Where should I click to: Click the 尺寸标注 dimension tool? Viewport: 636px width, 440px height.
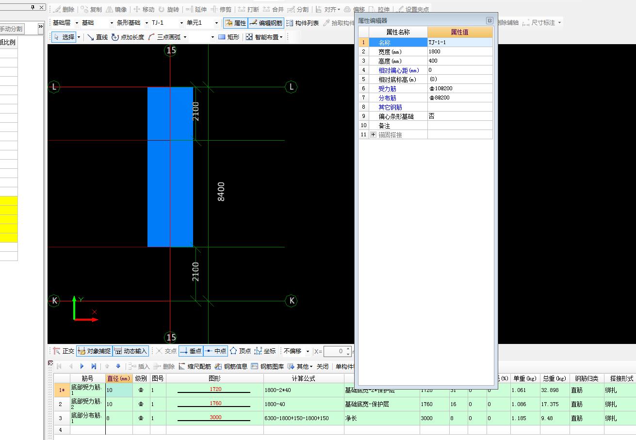pos(542,23)
